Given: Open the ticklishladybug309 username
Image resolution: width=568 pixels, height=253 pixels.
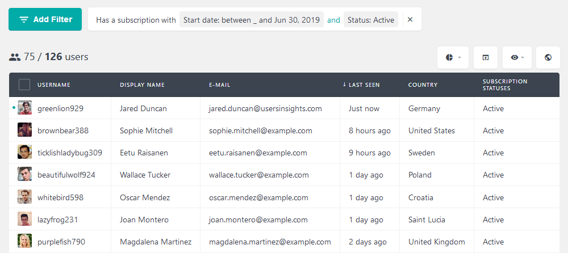Looking at the screenshot, I should pos(70,153).
